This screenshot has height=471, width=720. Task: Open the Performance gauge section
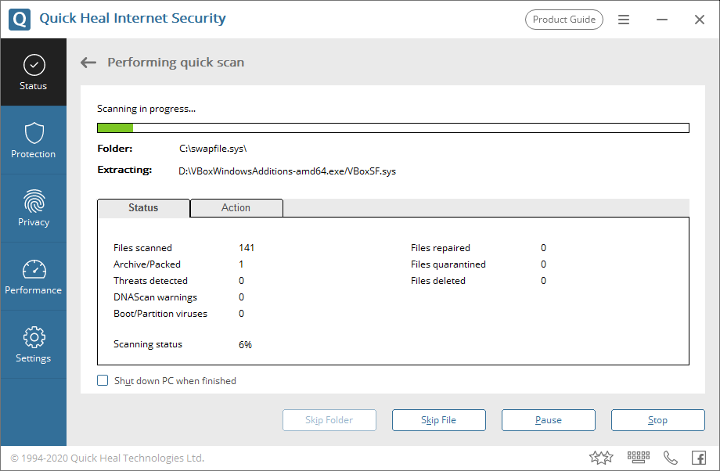coord(33,276)
